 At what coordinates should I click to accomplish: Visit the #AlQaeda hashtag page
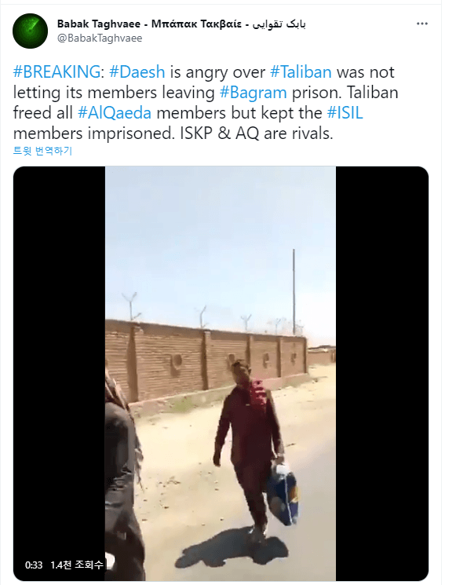115,112
